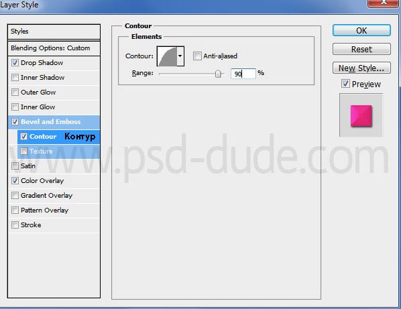Uncheck the Bevel and Emboss checkbox
The width and height of the screenshot is (401, 309).
click(15, 122)
